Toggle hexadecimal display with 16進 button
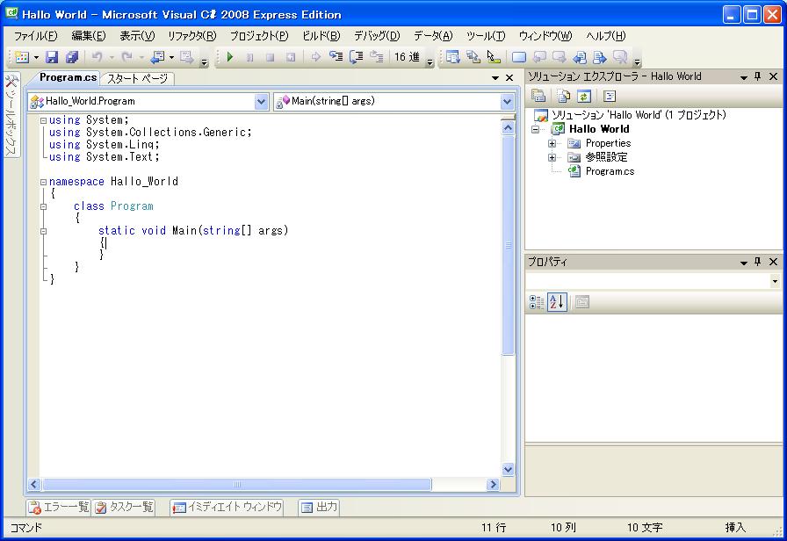This screenshot has width=787, height=541. 407,57
